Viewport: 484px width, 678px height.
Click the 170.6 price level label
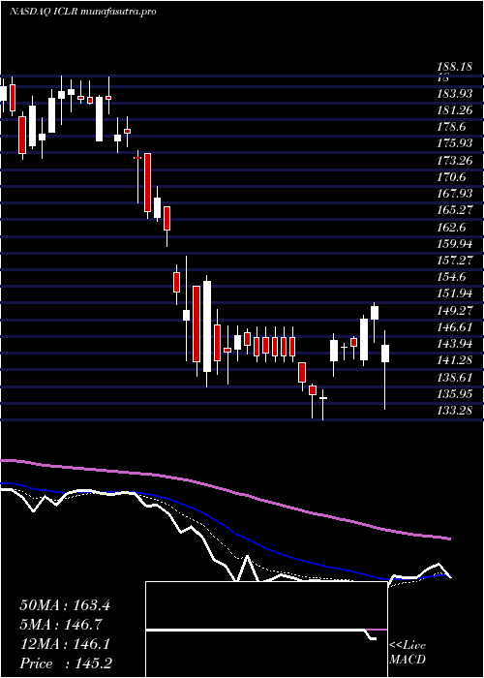[x=452, y=177]
